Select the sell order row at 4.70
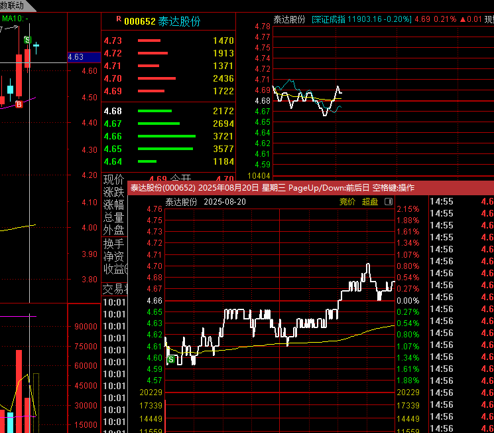 (x=168, y=78)
